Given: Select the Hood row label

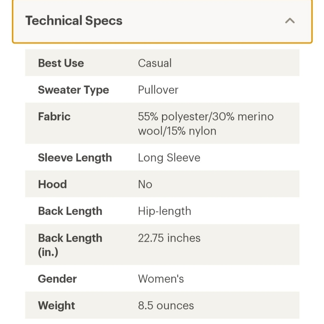Looking at the screenshot, I should (x=52, y=184).
